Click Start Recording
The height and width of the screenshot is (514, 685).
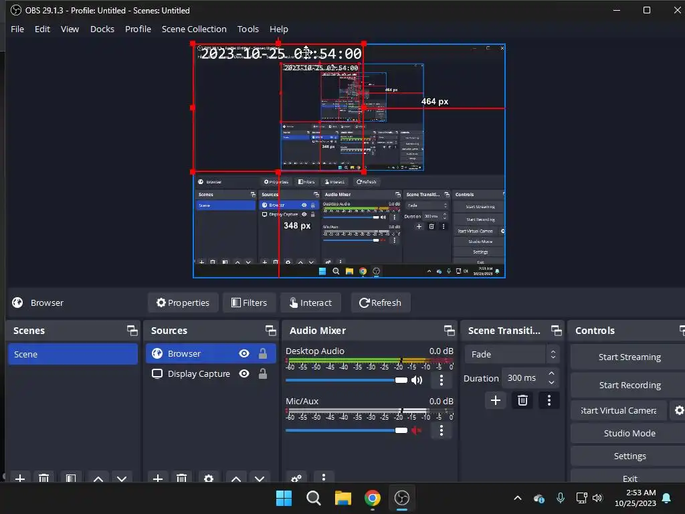pyautogui.click(x=629, y=385)
